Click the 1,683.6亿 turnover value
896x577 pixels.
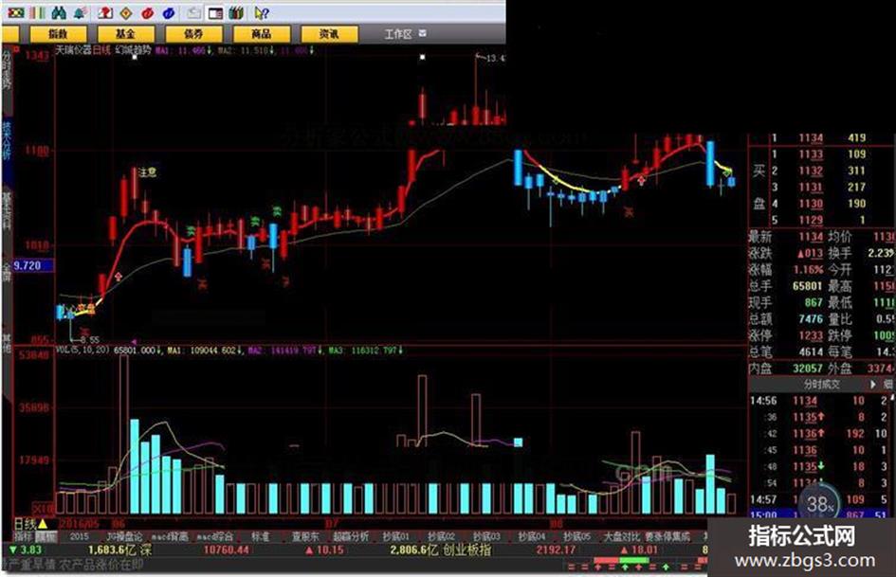(x=112, y=550)
